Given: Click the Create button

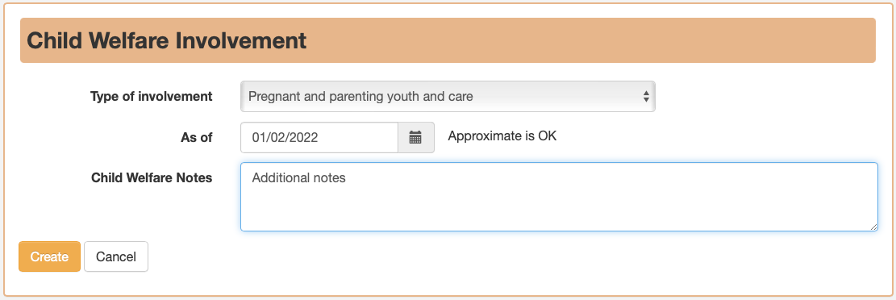Looking at the screenshot, I should coord(49,256).
